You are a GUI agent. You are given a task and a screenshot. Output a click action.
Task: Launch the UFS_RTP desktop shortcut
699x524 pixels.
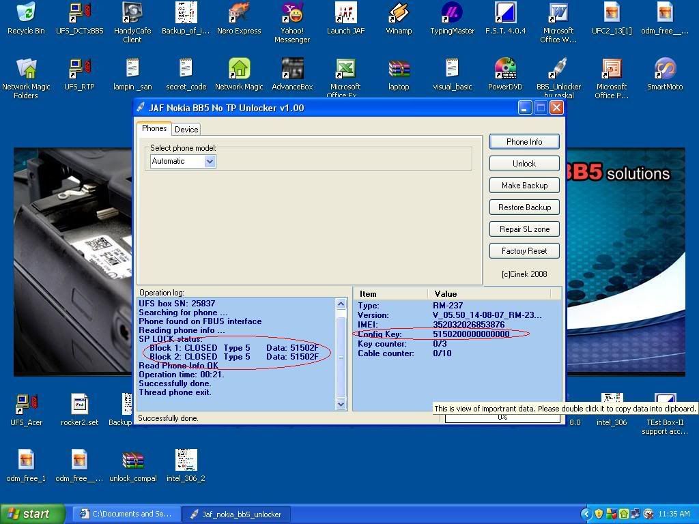pos(79,75)
